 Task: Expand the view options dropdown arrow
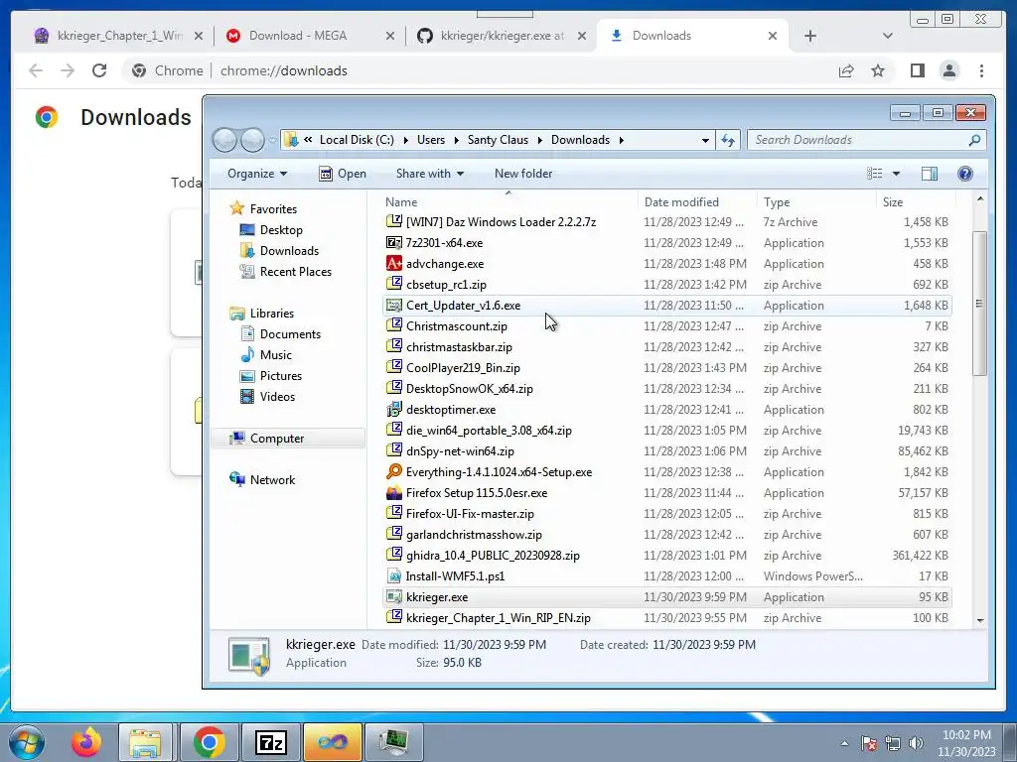[x=896, y=174]
